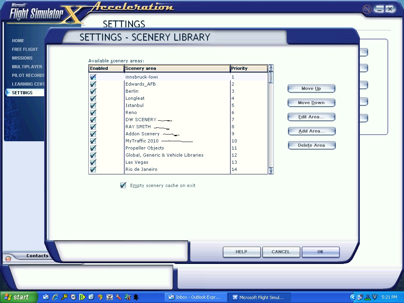Viewport: 404px width, 303px height.
Task: Click scenery list scroll down arrow
Action: pyautogui.click(x=271, y=170)
